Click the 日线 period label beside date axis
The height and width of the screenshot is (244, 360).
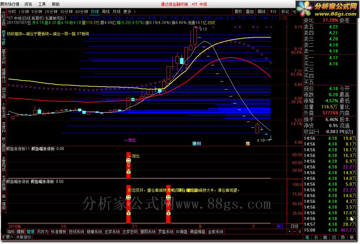(x=294, y=226)
